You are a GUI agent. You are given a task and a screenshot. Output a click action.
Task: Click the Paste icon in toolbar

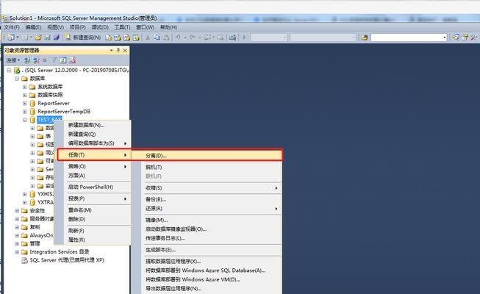pos(166,37)
